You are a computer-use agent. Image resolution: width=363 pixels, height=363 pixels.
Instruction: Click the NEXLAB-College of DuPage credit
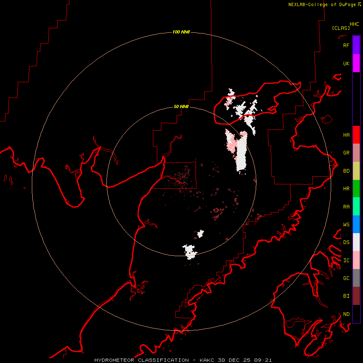[324, 4]
